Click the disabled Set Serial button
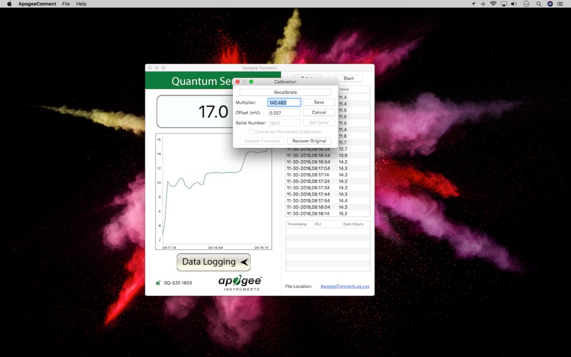The width and height of the screenshot is (571, 357). (319, 123)
